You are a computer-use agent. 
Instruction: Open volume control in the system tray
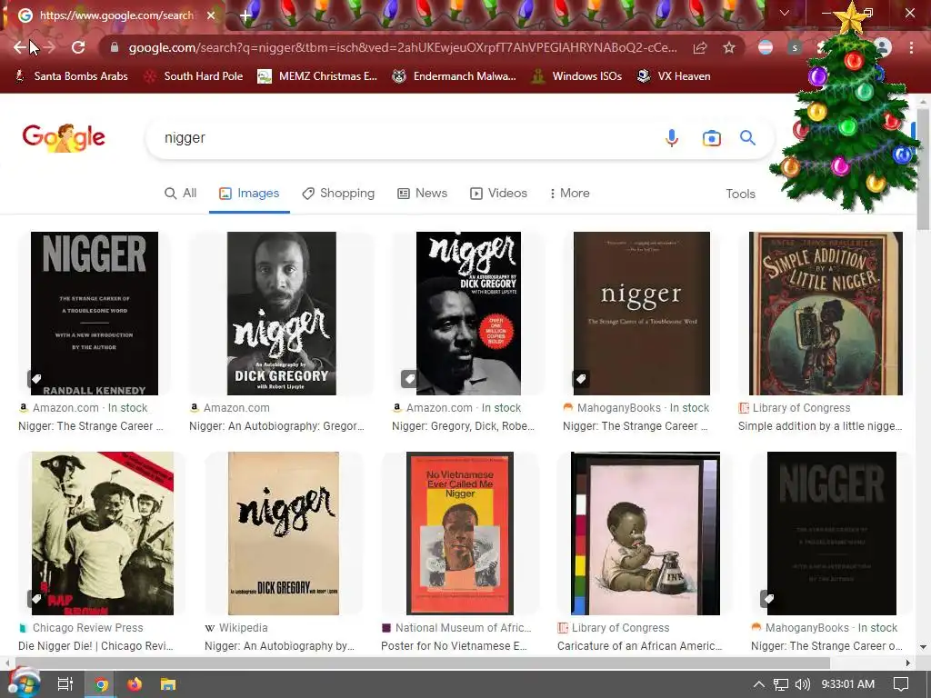point(802,684)
